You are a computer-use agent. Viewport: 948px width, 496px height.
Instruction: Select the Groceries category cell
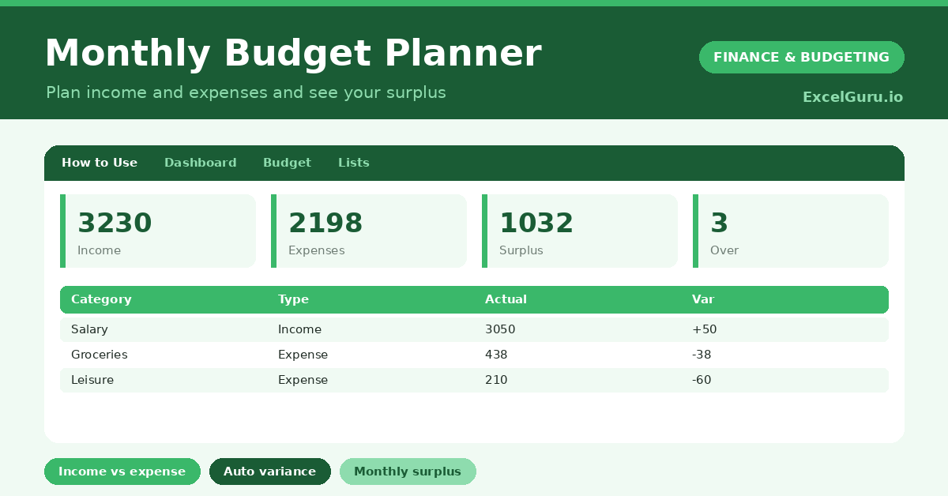[99, 355]
